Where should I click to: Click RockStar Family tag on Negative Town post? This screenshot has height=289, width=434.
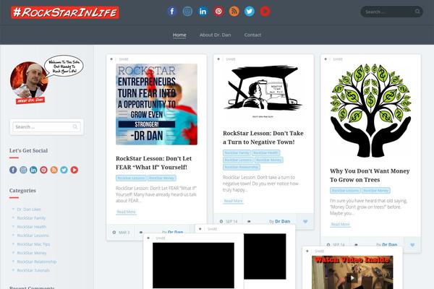[x=237, y=152]
